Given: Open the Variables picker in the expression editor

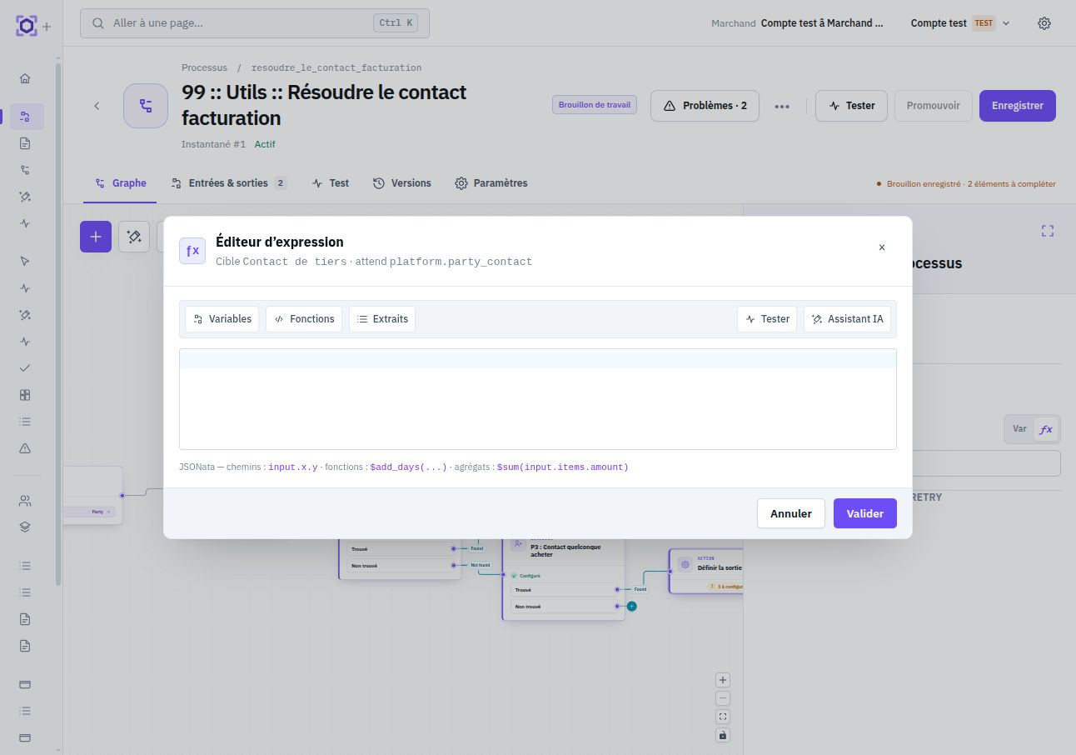Looking at the screenshot, I should [x=222, y=319].
